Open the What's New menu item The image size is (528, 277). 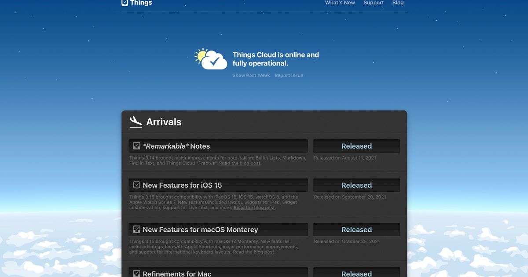pos(340,3)
